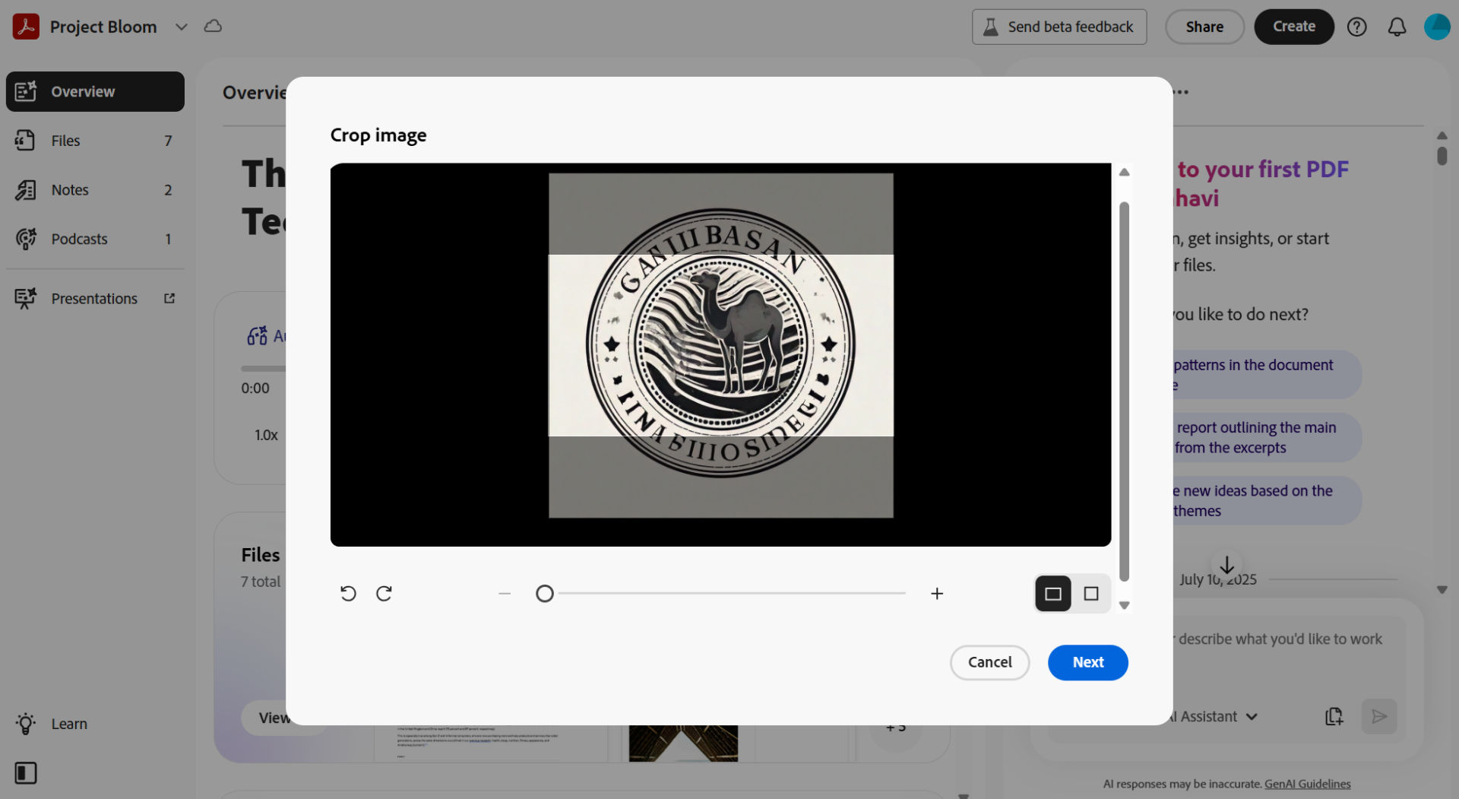Click the notifications bell
The height and width of the screenshot is (799, 1459).
[x=1397, y=26]
